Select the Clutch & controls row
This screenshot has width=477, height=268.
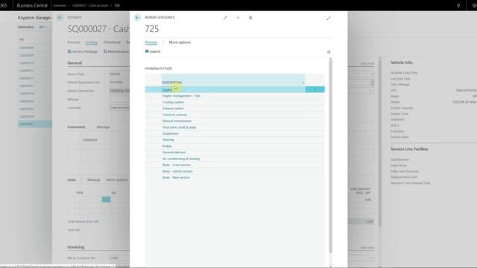tap(235, 115)
